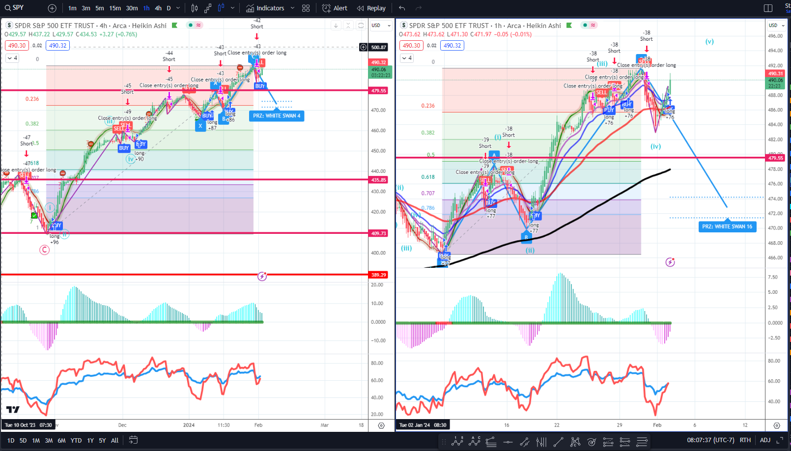Select the Elliott Correction Wave ABC tool
Screen dimensions: 791x451
(474, 441)
